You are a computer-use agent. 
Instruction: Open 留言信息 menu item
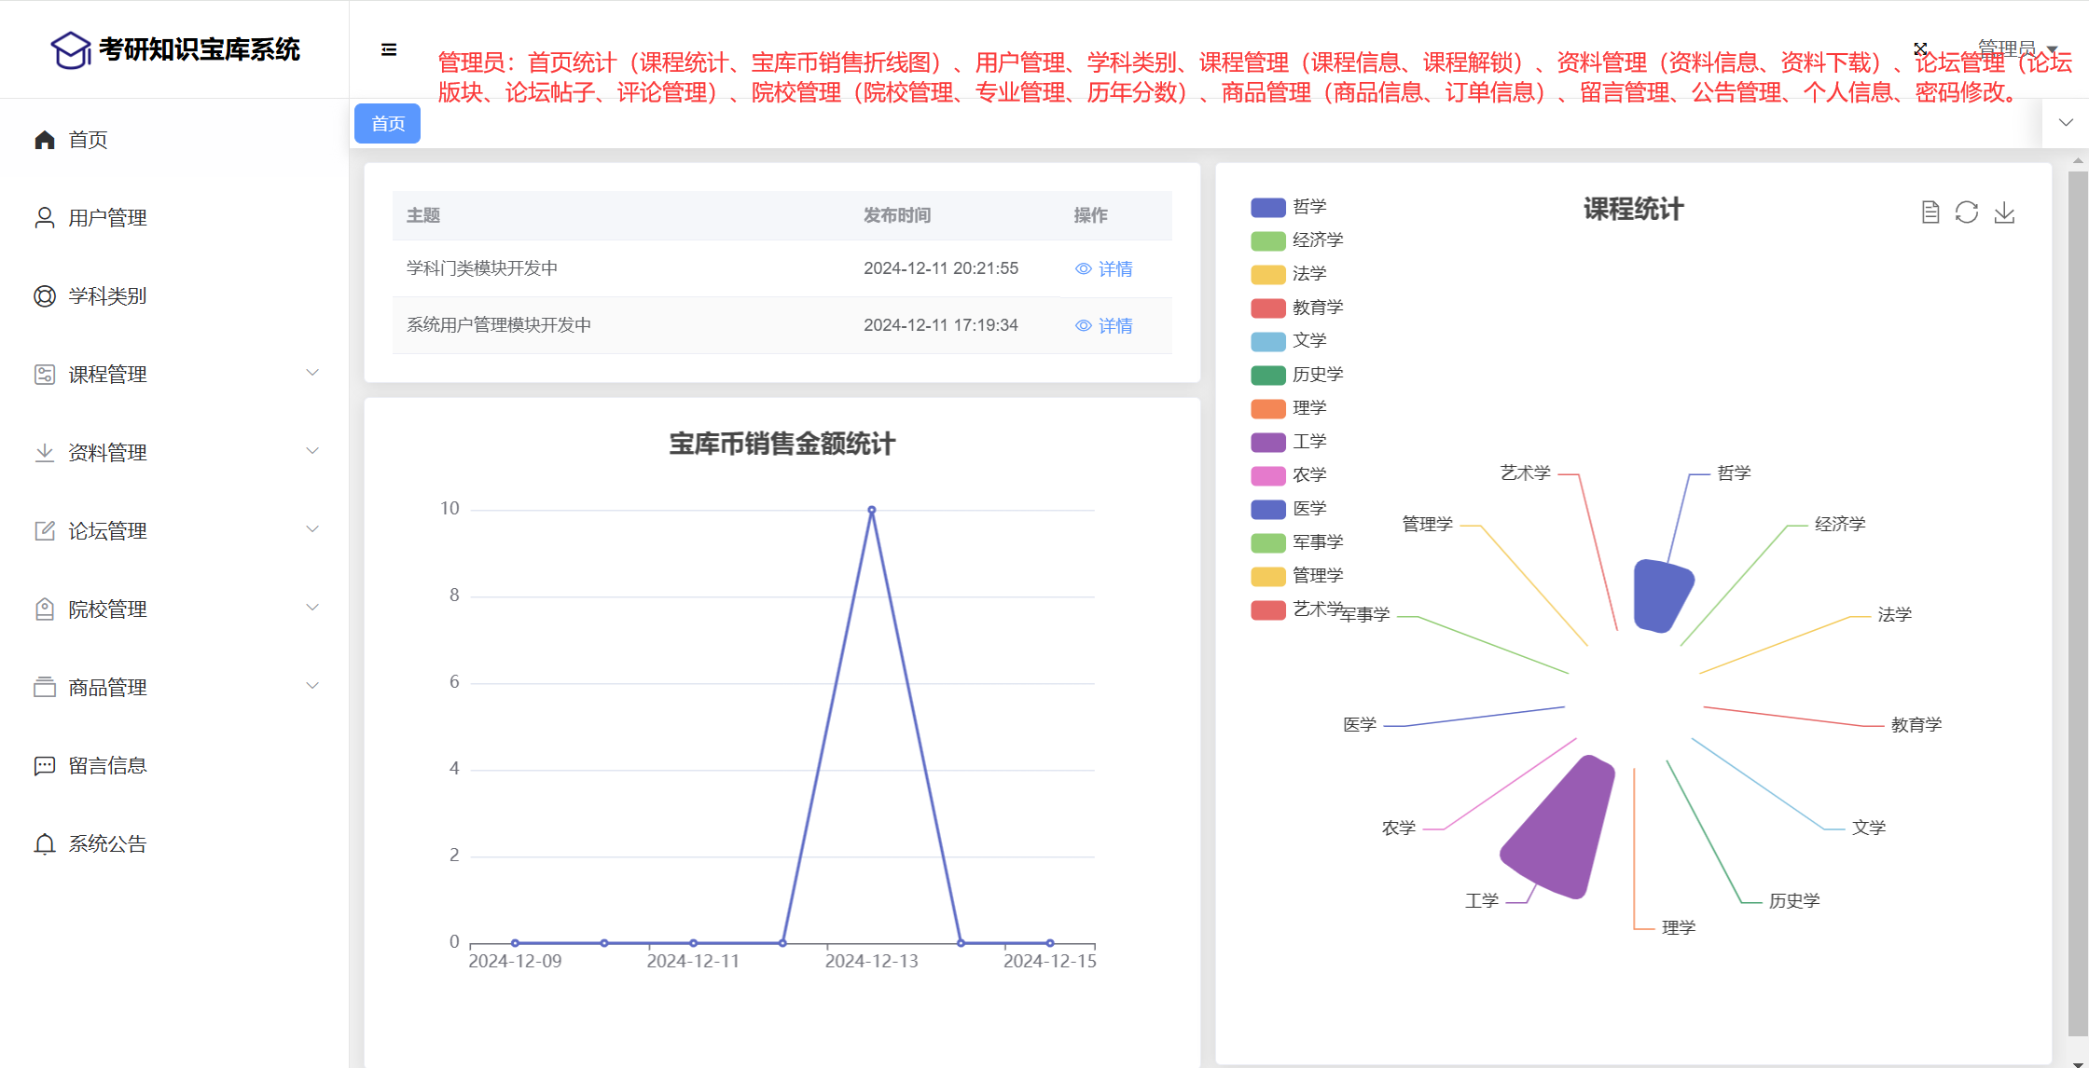pyautogui.click(x=107, y=766)
